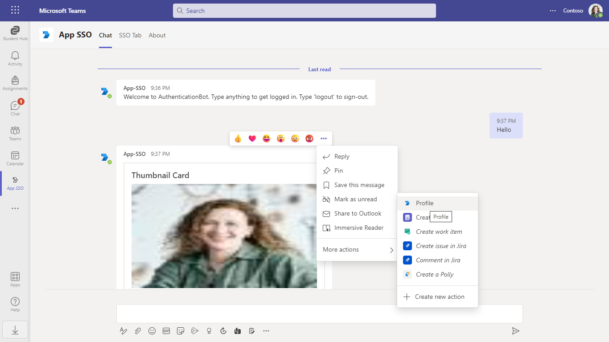The width and height of the screenshot is (609, 342).
Task: Click the circular arrow icon in compose toolbar
Action: 223,331
